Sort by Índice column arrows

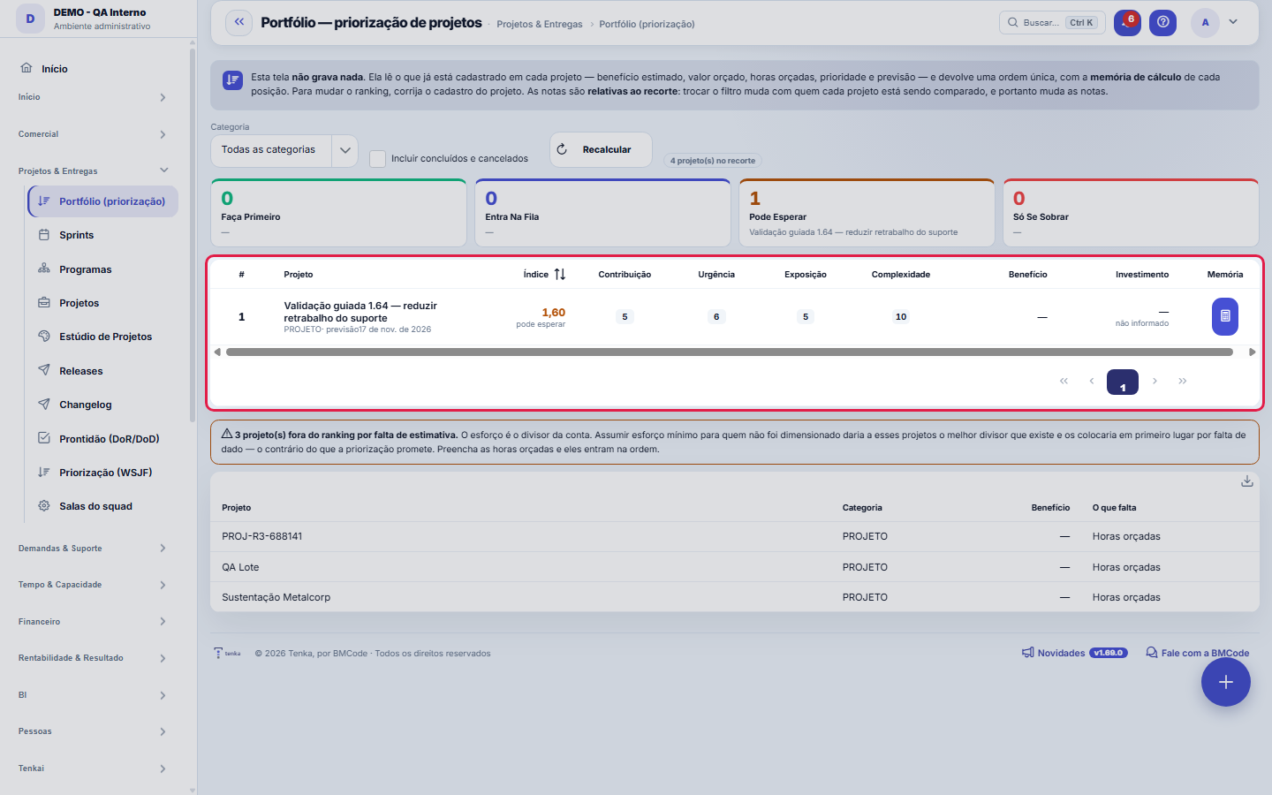[x=560, y=275]
